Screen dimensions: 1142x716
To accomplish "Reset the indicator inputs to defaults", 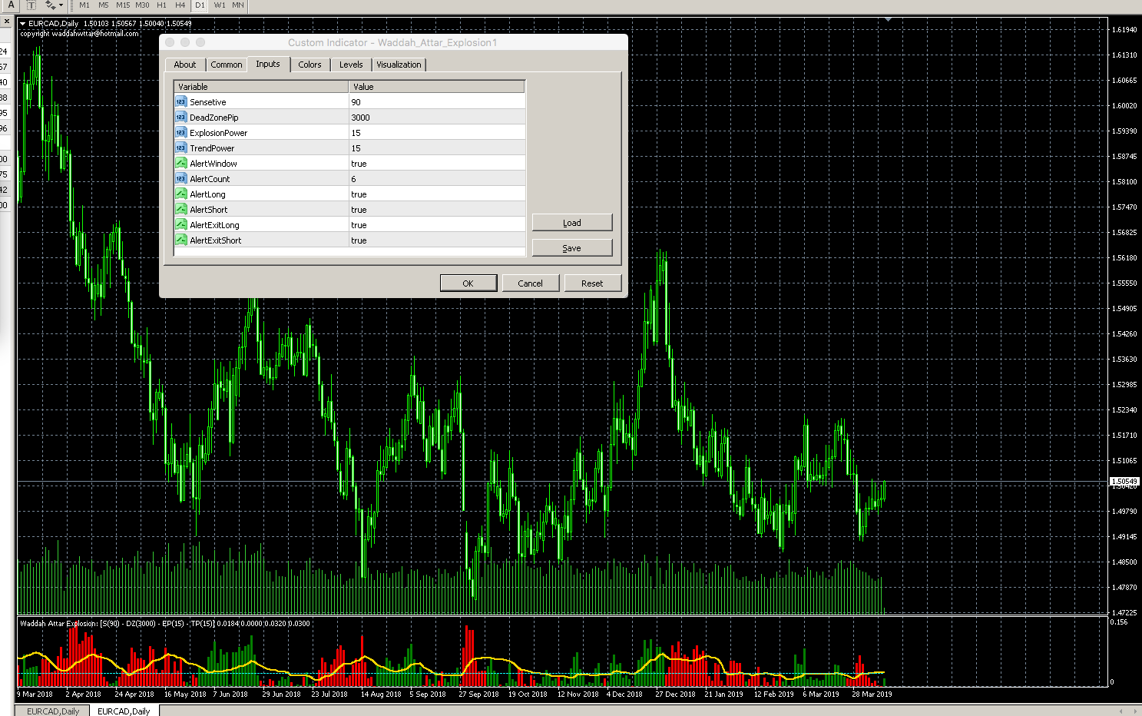I will click(592, 283).
